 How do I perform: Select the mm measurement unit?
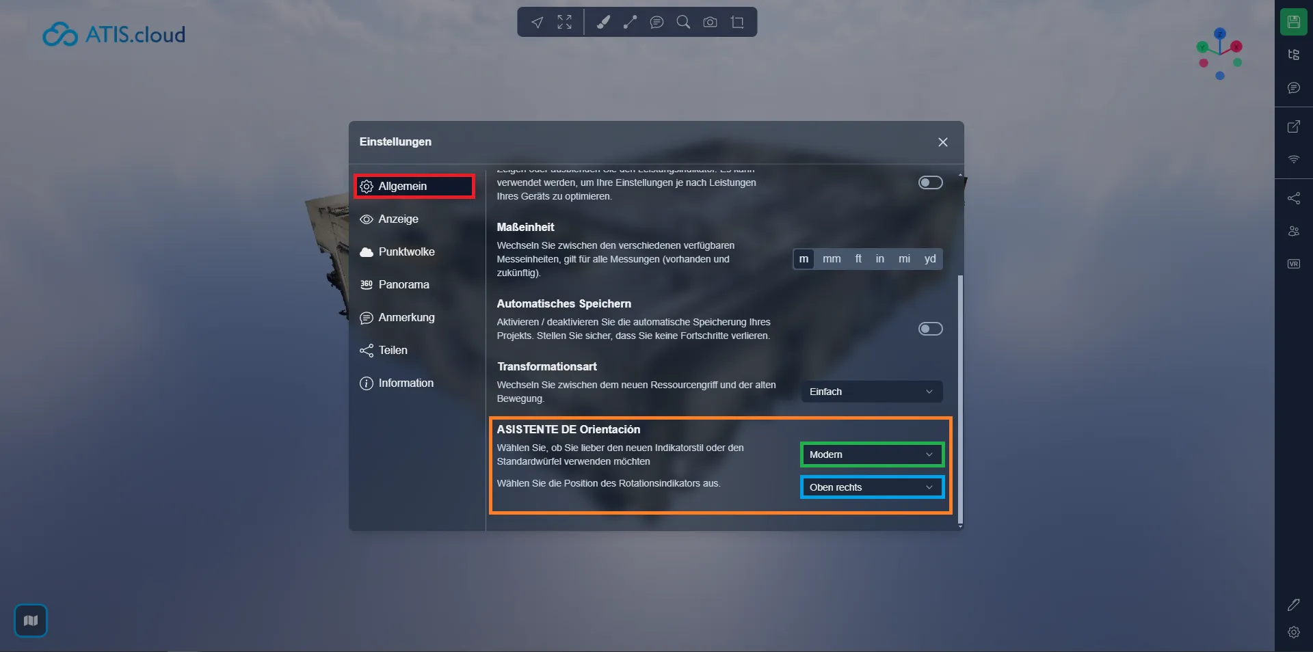pyautogui.click(x=832, y=259)
